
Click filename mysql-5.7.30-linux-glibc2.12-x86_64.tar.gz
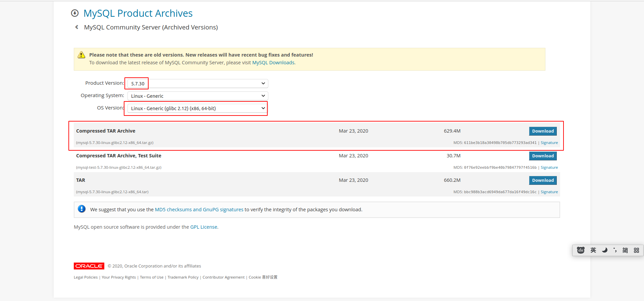115,143
